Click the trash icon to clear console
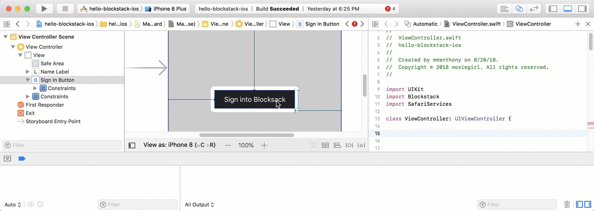 click(567, 205)
